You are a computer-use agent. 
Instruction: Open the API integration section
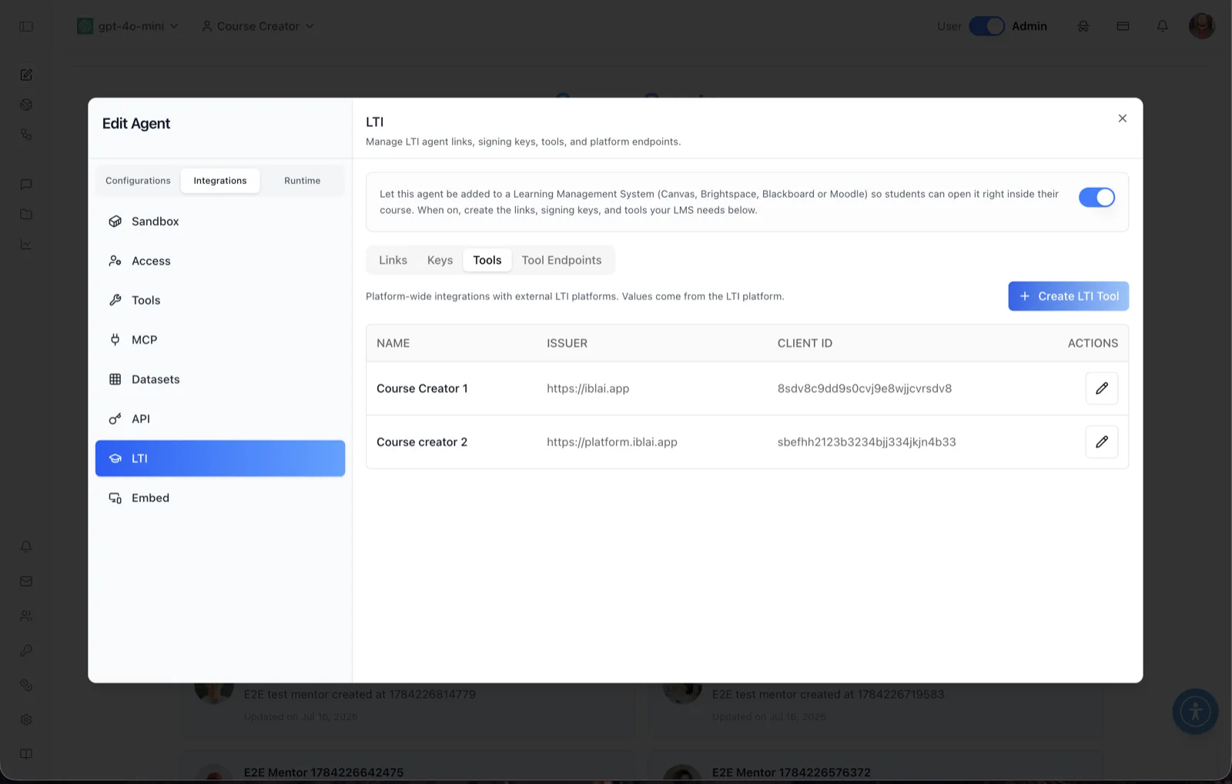tap(220, 419)
